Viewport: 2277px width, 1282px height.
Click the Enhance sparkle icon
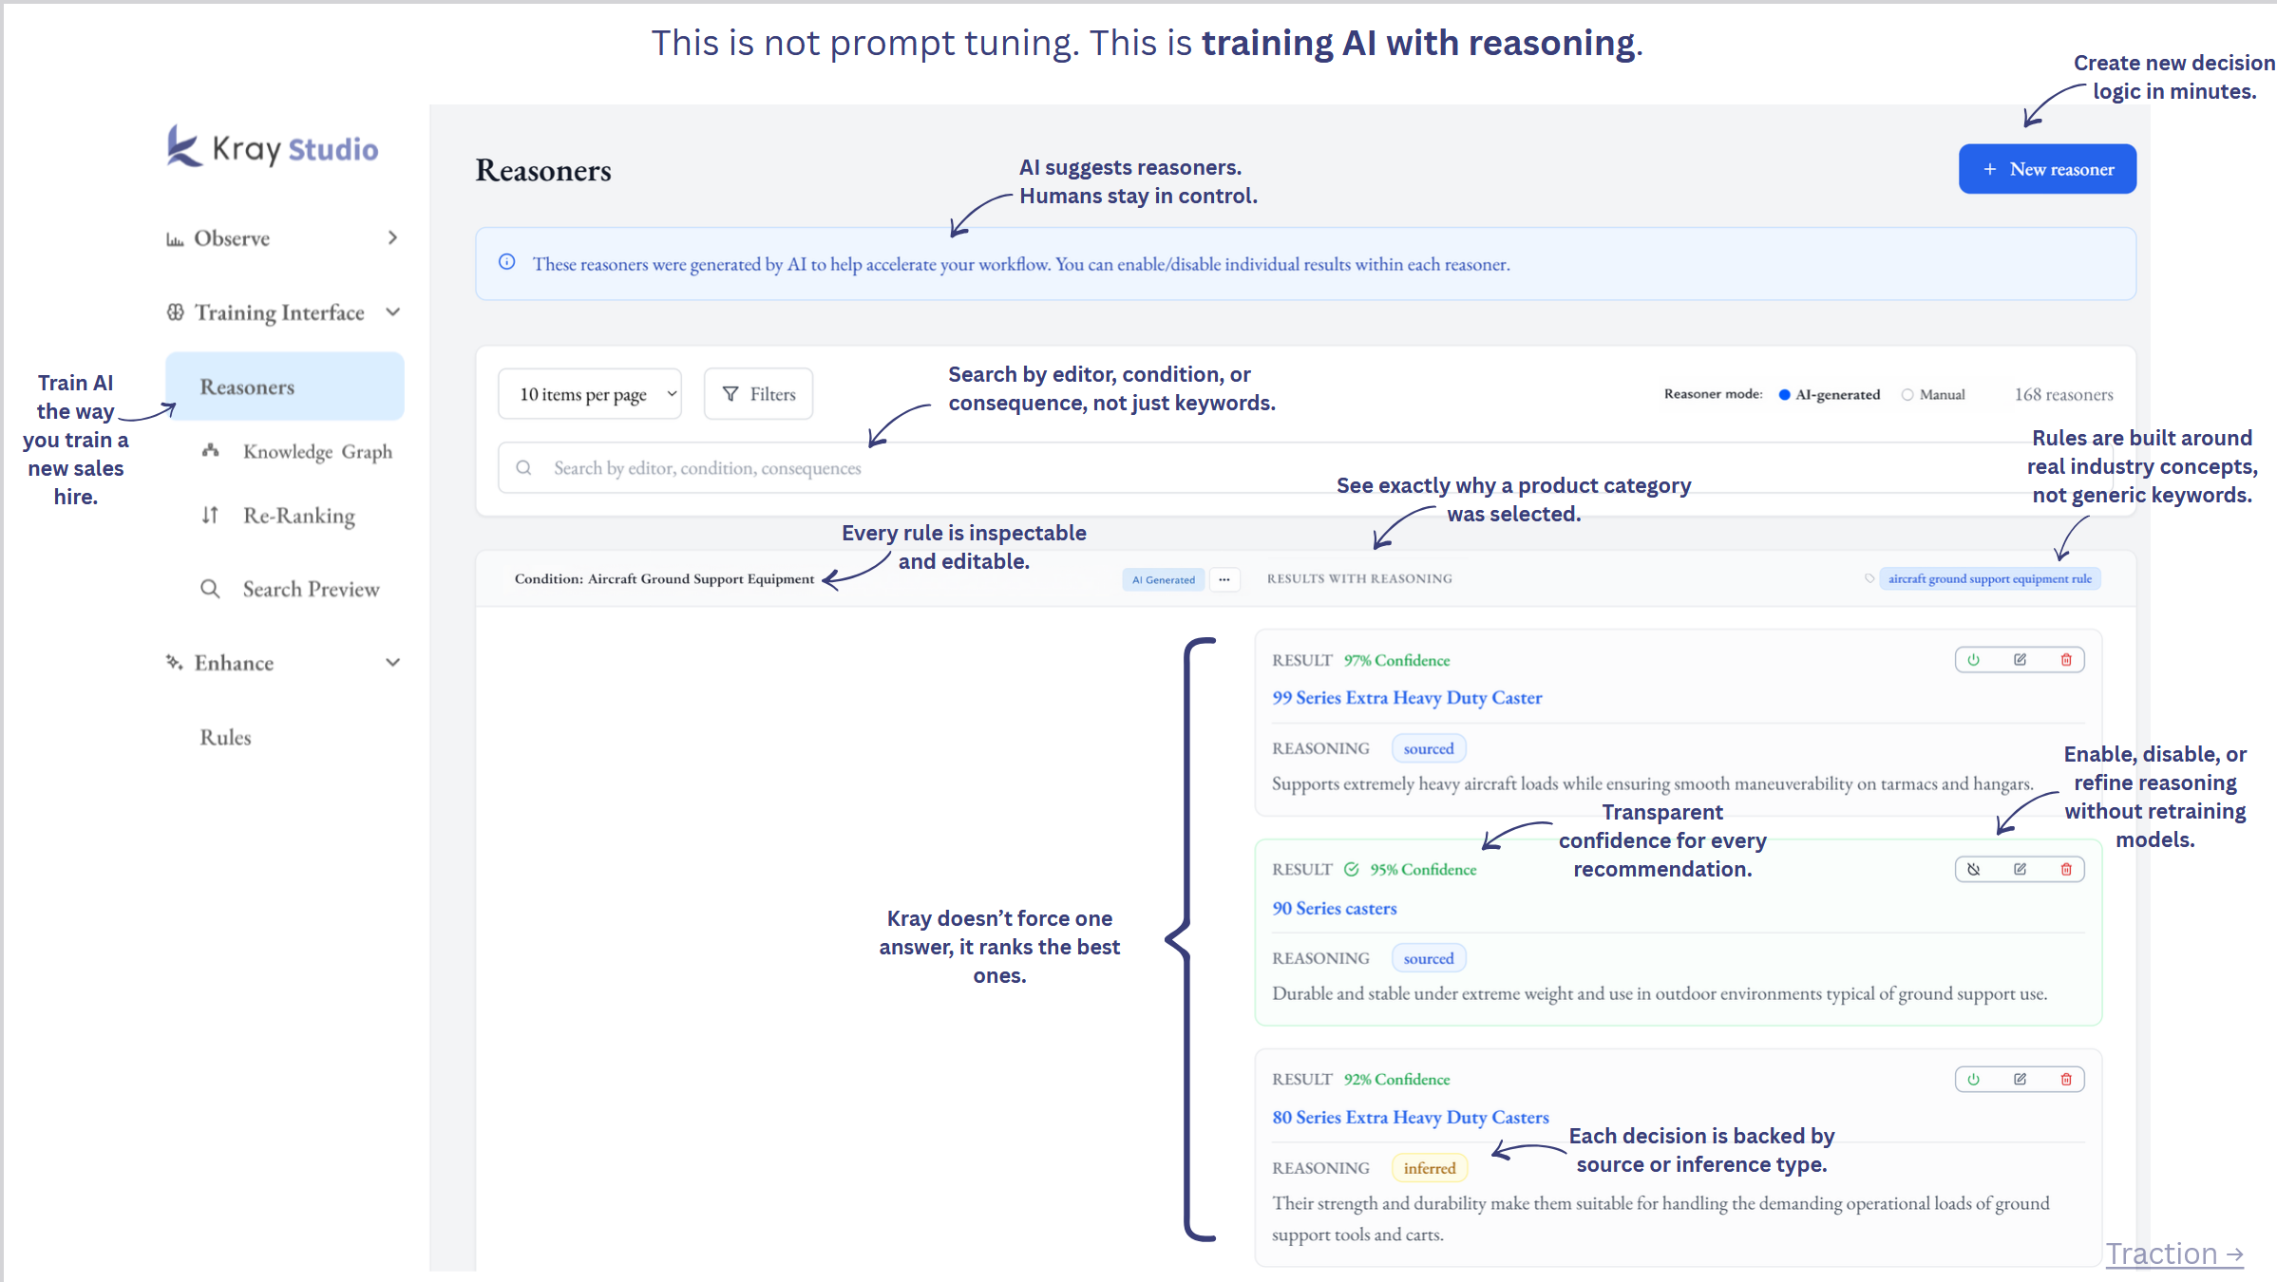point(174,662)
